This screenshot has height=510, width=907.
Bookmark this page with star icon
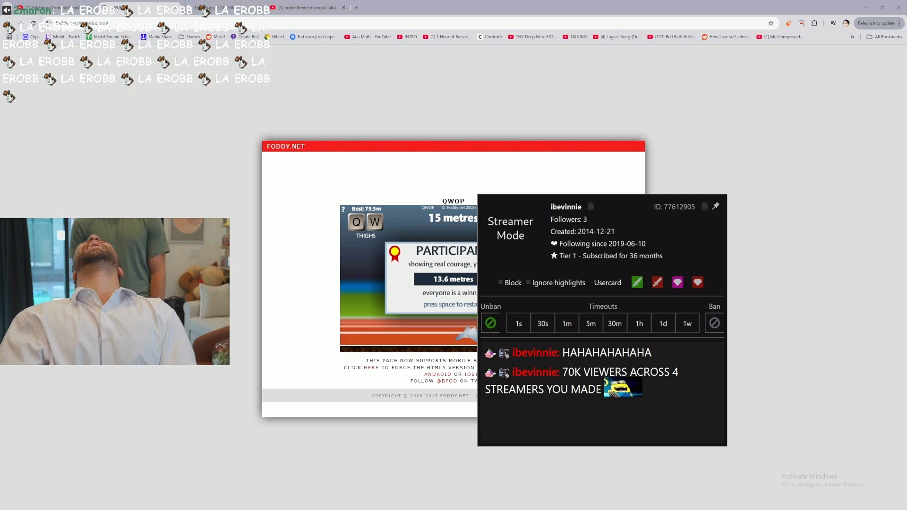point(771,23)
